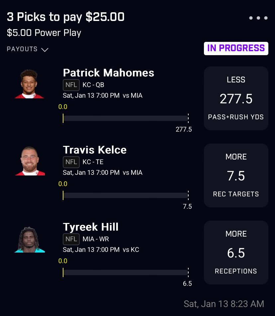
Task: Open the MORE 6.5 Receptions card
Action: tap(236, 253)
